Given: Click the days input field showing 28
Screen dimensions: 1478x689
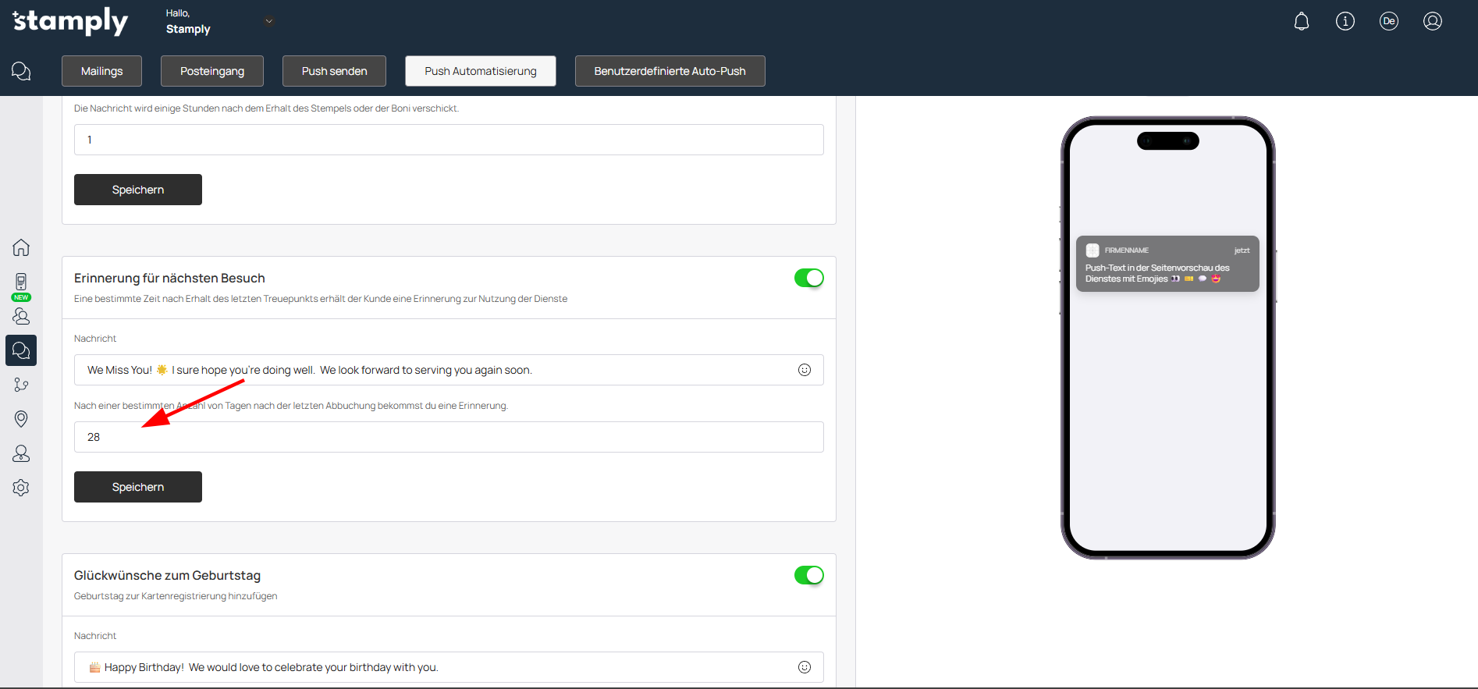Looking at the screenshot, I should (x=449, y=437).
